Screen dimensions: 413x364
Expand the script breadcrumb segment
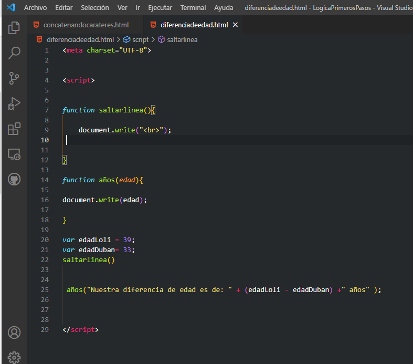tap(140, 39)
